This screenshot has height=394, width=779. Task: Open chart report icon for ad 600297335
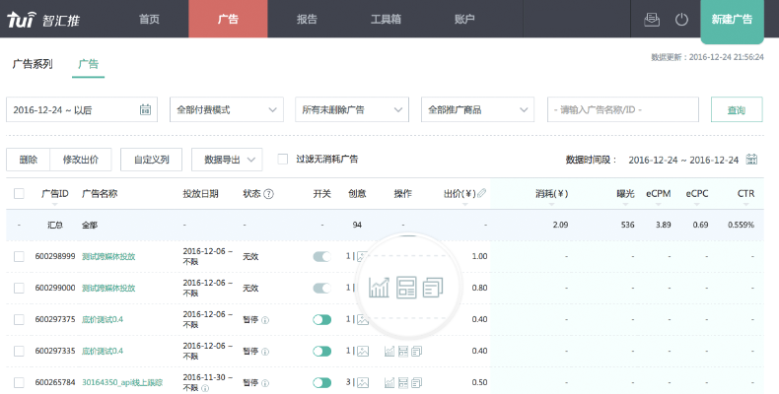(x=389, y=352)
